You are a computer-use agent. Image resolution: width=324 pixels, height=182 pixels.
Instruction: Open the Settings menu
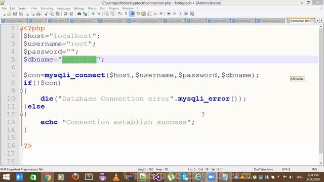pyautogui.click(x=79, y=8)
